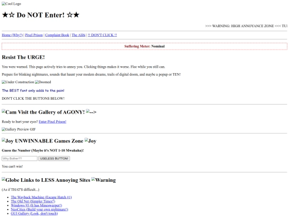
Task: Click the Globe image beside Links heading
Action: 11,180
